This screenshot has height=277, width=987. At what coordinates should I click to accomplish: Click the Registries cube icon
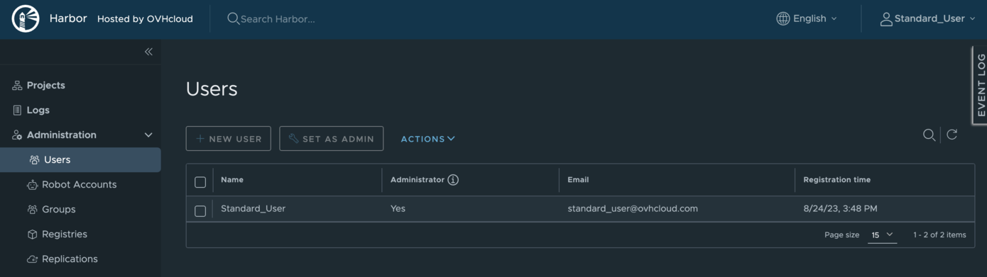[32, 234]
